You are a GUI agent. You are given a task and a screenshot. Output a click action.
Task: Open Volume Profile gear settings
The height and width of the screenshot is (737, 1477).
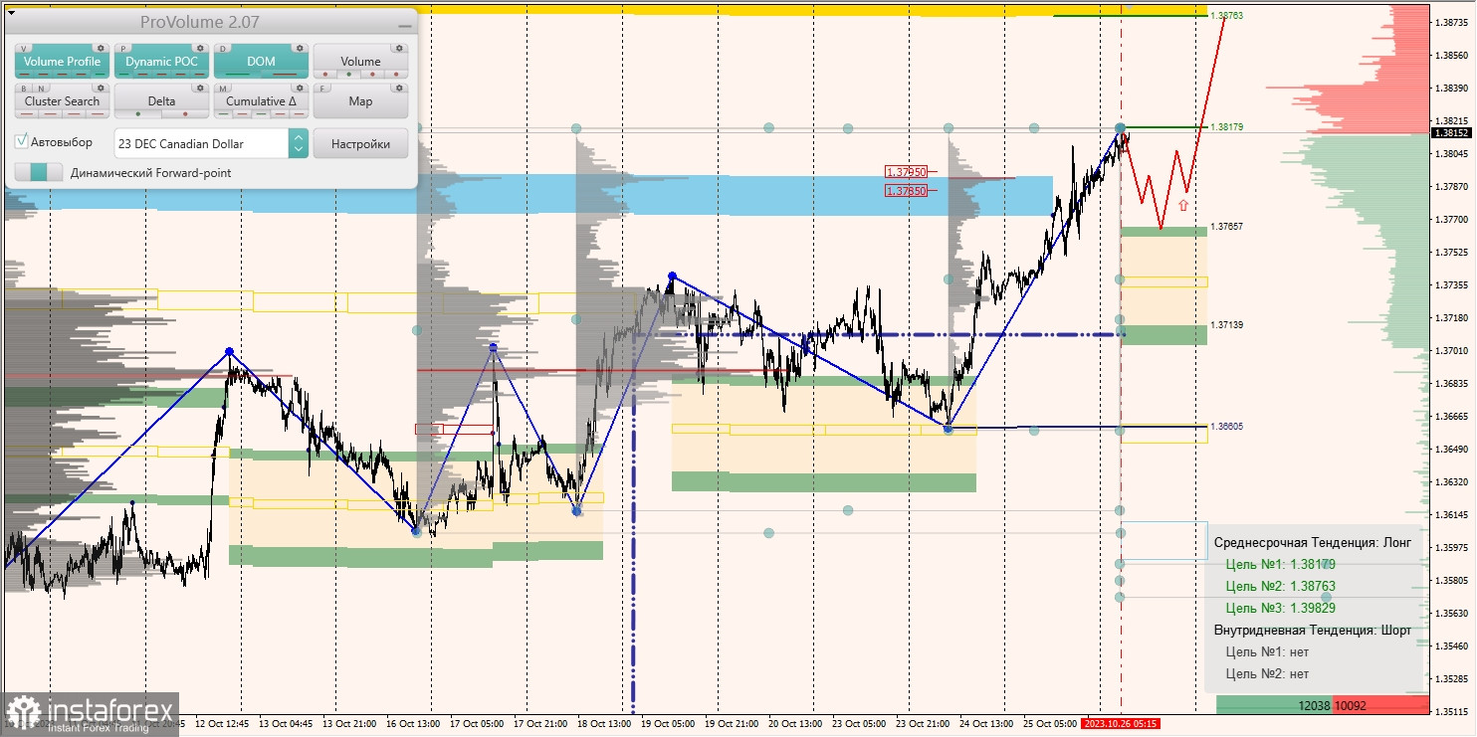pyautogui.click(x=101, y=48)
